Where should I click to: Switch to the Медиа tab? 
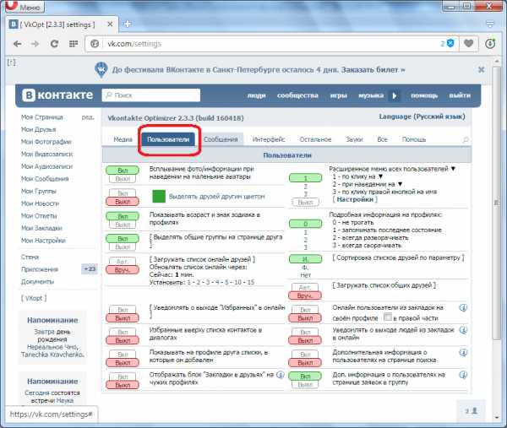(x=123, y=139)
